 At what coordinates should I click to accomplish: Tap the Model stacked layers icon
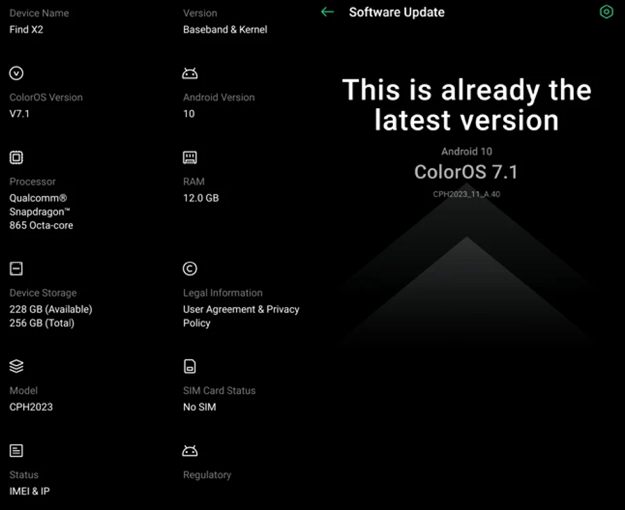[x=16, y=367]
